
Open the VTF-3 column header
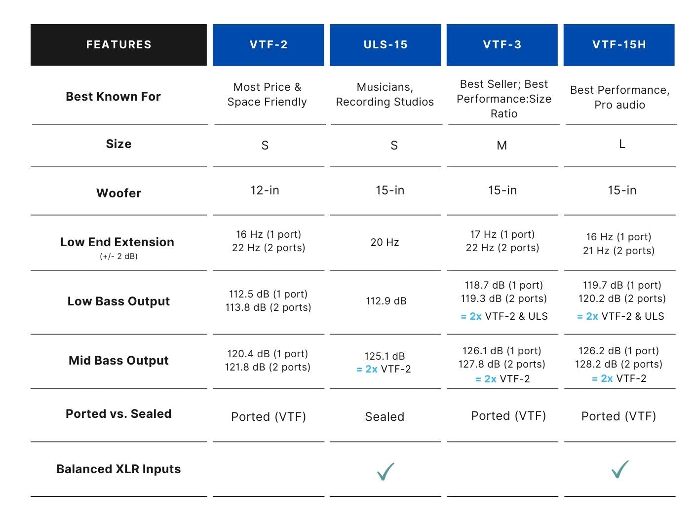click(502, 45)
